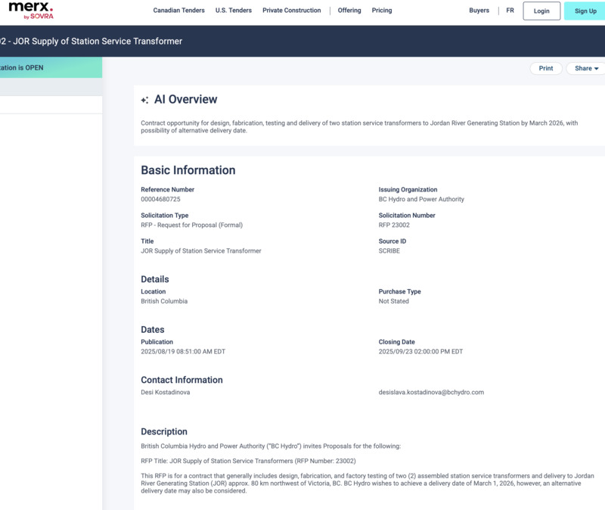Open Canadian Tenders menu
The image size is (605, 510).
178,11
